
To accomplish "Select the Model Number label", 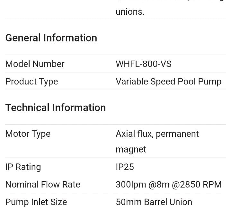I will 35,64.
